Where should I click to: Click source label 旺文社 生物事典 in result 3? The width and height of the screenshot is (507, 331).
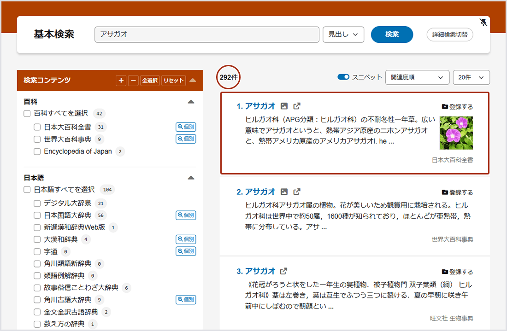pyautogui.click(x=451, y=319)
